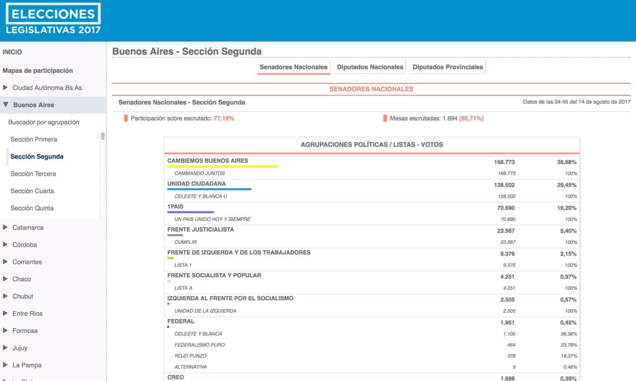Click the 38,68% percentage value
Image resolution: width=636 pixels, height=381 pixels.
(567, 162)
